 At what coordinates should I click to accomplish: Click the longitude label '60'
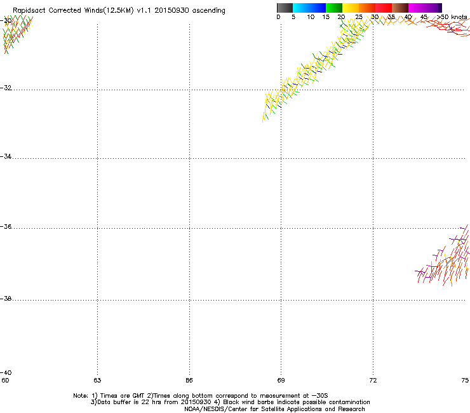click(x=5, y=381)
